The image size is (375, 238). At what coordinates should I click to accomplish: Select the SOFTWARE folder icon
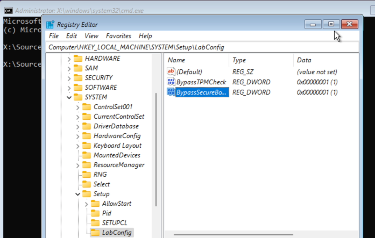tap(78, 88)
